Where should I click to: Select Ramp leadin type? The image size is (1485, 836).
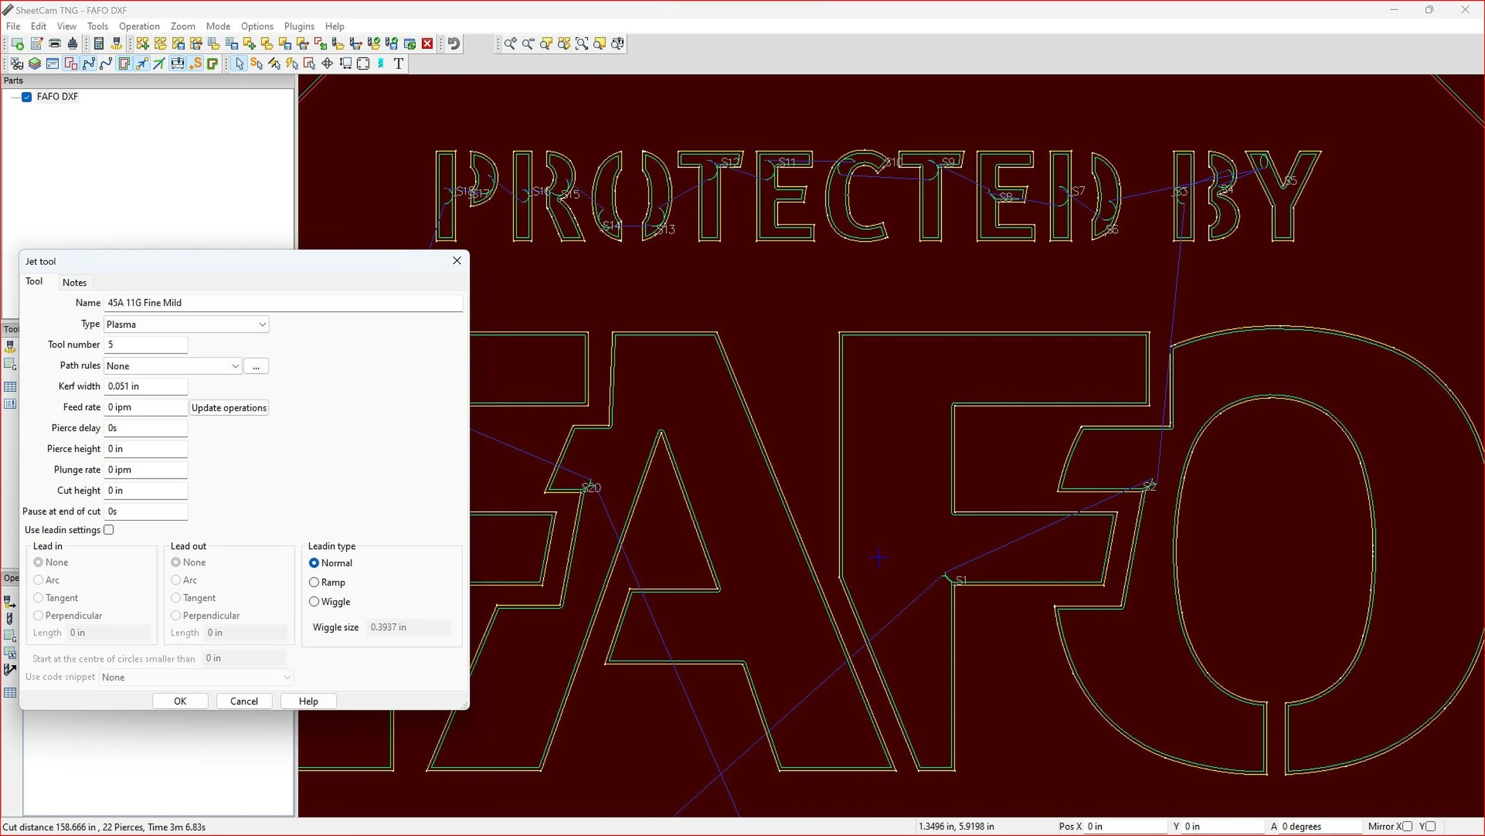pos(314,582)
